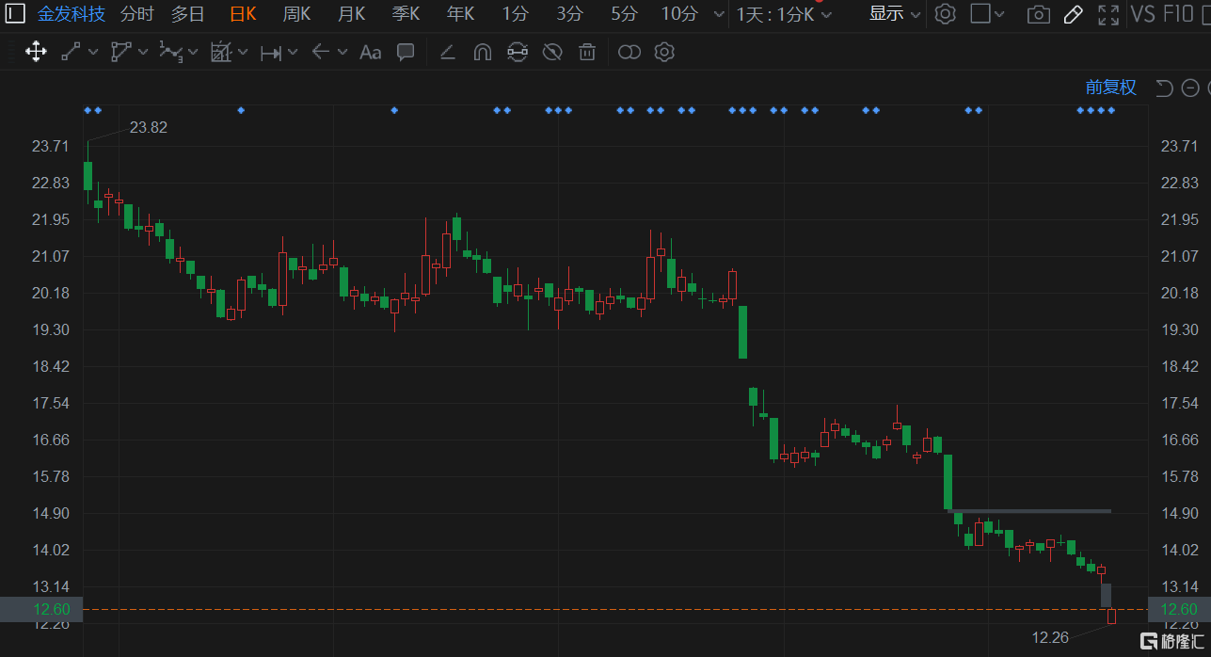1211x657 pixels.
Task: Switch to the 1分 minute chart
Action: click(515, 14)
